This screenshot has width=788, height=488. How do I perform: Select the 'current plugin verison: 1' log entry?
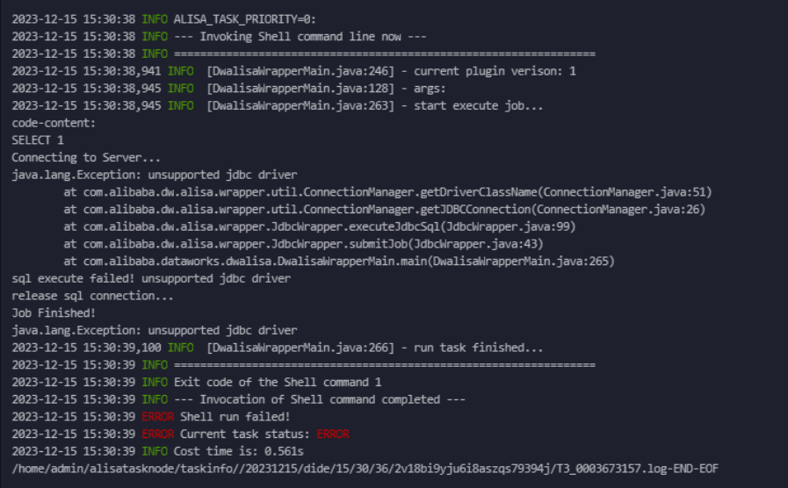click(x=294, y=71)
